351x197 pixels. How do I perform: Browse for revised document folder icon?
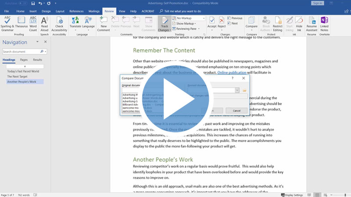point(245,90)
